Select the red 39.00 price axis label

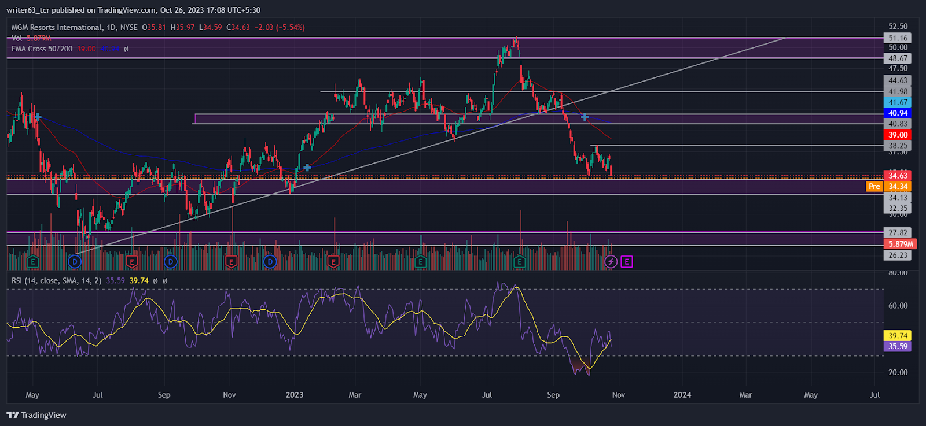[x=898, y=135]
